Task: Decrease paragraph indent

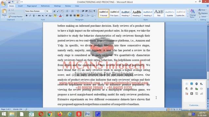Action: [x=83, y=11]
